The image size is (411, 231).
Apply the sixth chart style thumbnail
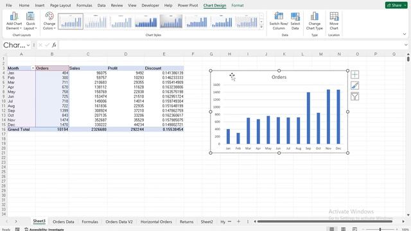click(x=197, y=21)
